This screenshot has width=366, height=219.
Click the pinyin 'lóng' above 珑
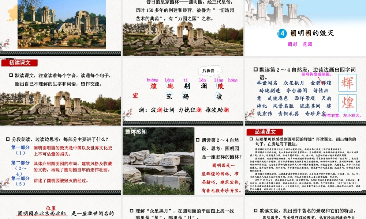(x=169, y=80)
